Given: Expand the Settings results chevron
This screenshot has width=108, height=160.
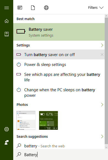Looking at the screenshot, I should pyautogui.click(x=102, y=45).
